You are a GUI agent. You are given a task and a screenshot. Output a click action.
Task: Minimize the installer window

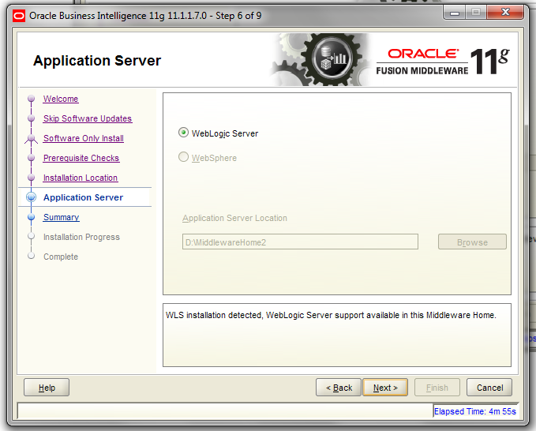(x=455, y=13)
